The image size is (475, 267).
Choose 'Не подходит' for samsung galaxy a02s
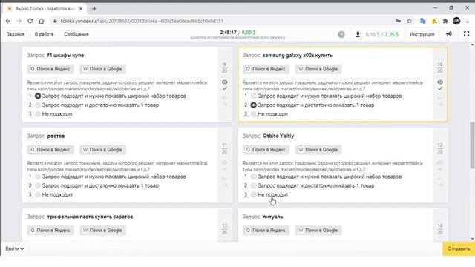click(254, 114)
